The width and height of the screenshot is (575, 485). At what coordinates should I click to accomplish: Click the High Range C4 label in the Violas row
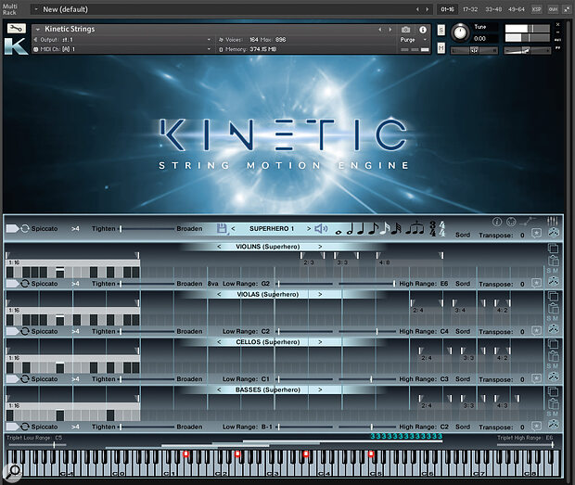(x=424, y=331)
